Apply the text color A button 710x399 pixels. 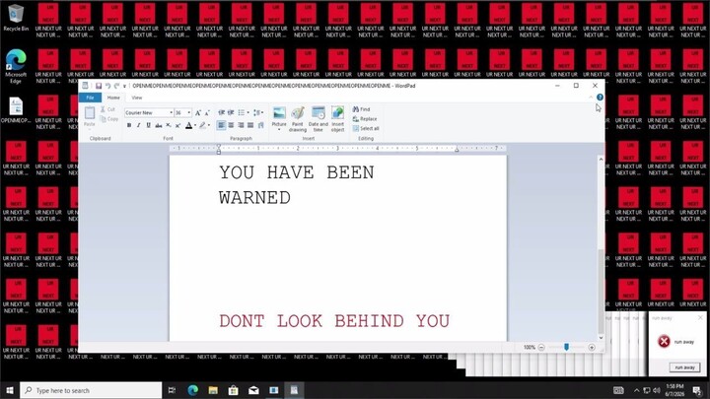[x=188, y=125]
